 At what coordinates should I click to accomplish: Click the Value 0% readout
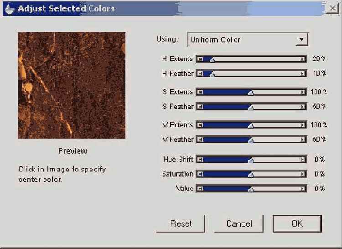(x=320, y=189)
